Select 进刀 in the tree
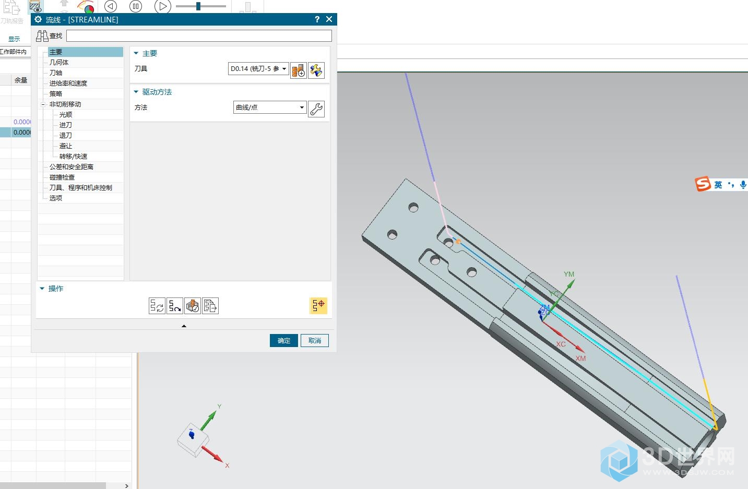 click(66, 125)
